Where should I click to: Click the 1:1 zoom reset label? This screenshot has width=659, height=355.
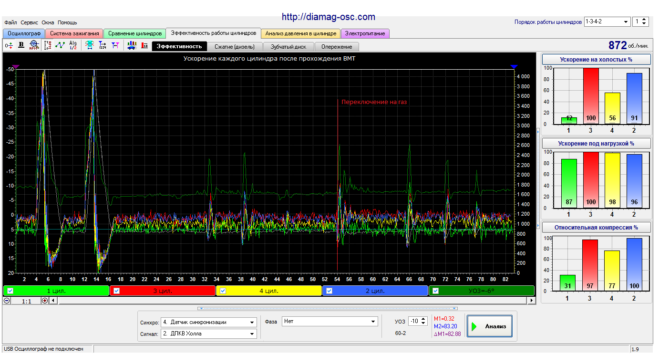pyautogui.click(x=26, y=301)
